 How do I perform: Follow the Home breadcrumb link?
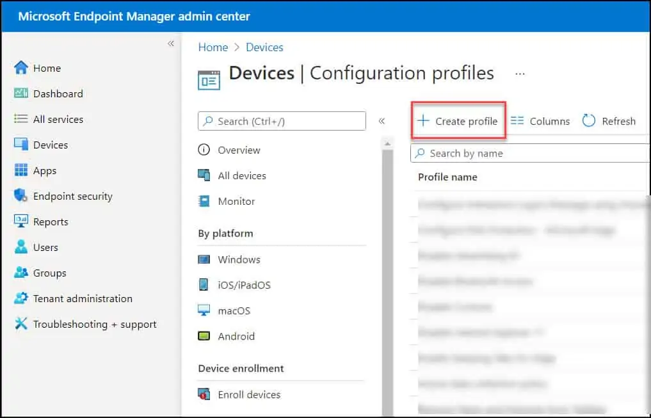pyautogui.click(x=213, y=47)
